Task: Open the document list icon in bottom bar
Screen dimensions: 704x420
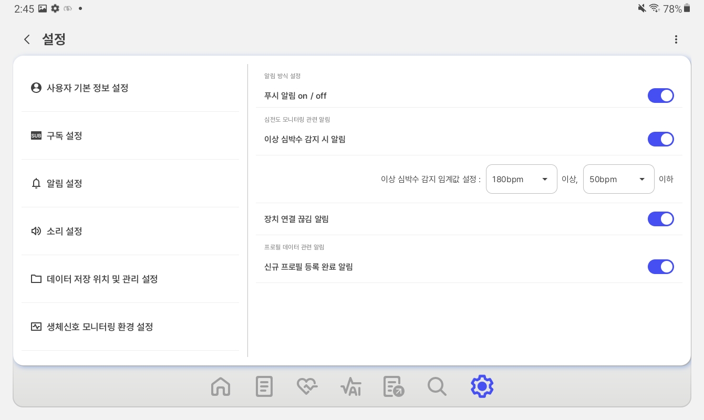Action: click(264, 387)
